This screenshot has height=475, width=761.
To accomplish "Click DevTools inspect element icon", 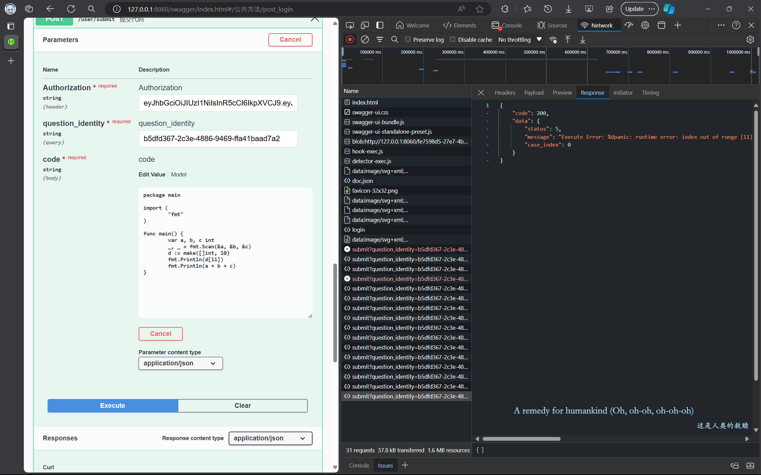I will (x=350, y=25).
